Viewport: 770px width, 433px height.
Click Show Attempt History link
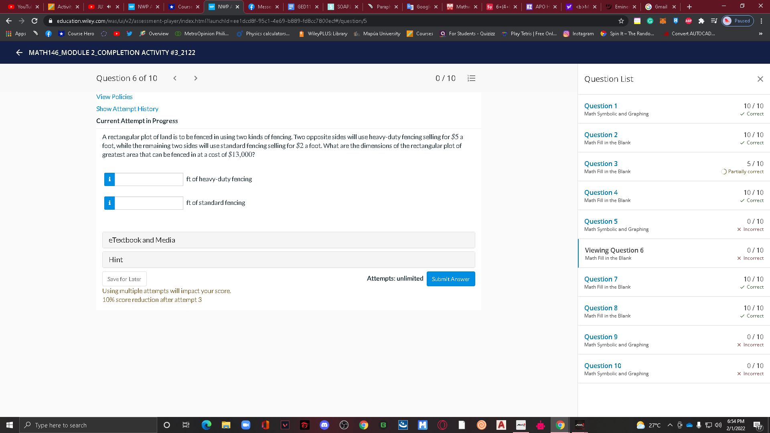[127, 109]
